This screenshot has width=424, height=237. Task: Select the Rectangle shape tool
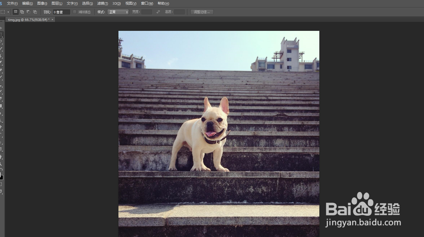[x=1, y=149]
